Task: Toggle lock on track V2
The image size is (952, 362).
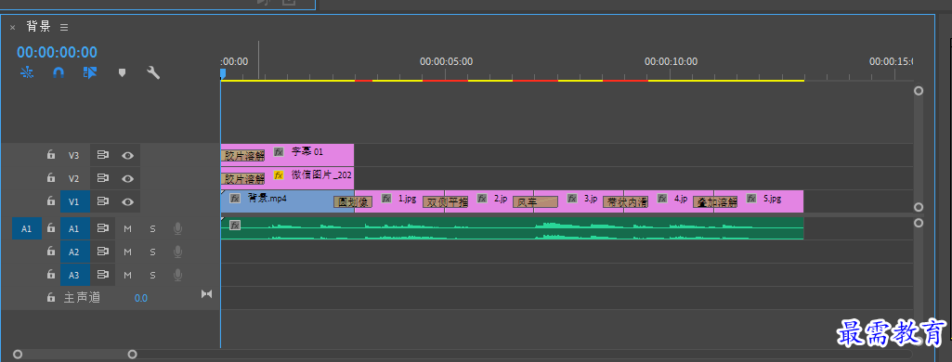Action: point(52,177)
